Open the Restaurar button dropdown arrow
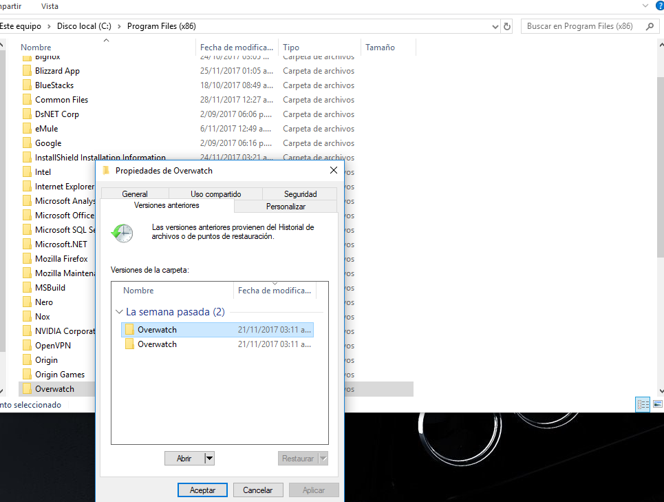 [x=323, y=458]
